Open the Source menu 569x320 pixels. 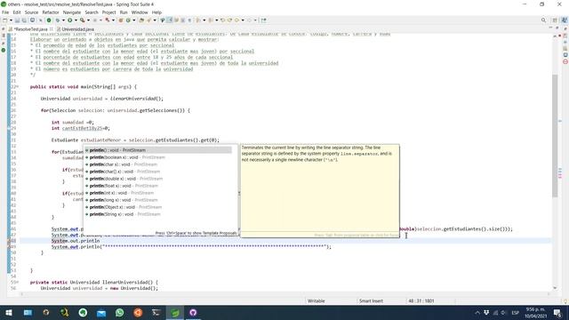pos(31,12)
